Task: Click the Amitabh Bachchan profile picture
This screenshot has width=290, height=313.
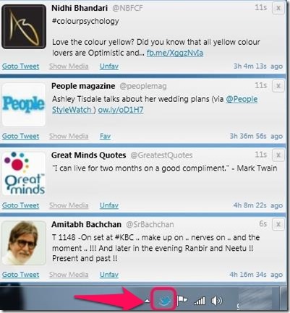Action: point(24,243)
